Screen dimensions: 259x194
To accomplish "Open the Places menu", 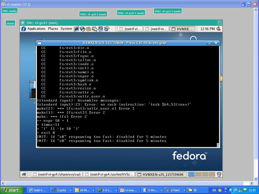I will (53, 29).
